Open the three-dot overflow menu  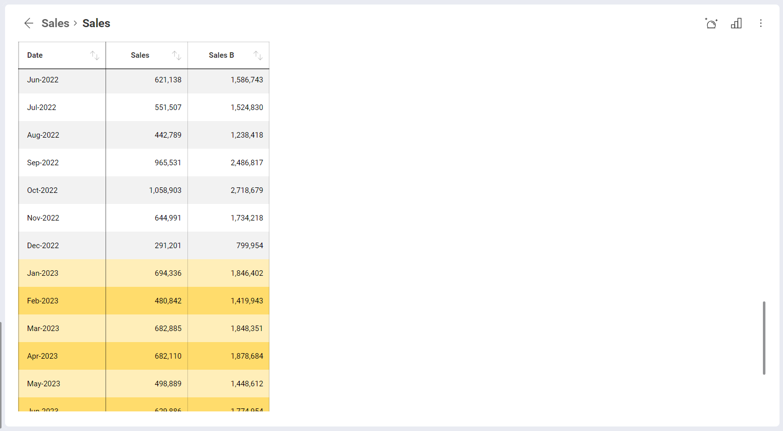(761, 23)
